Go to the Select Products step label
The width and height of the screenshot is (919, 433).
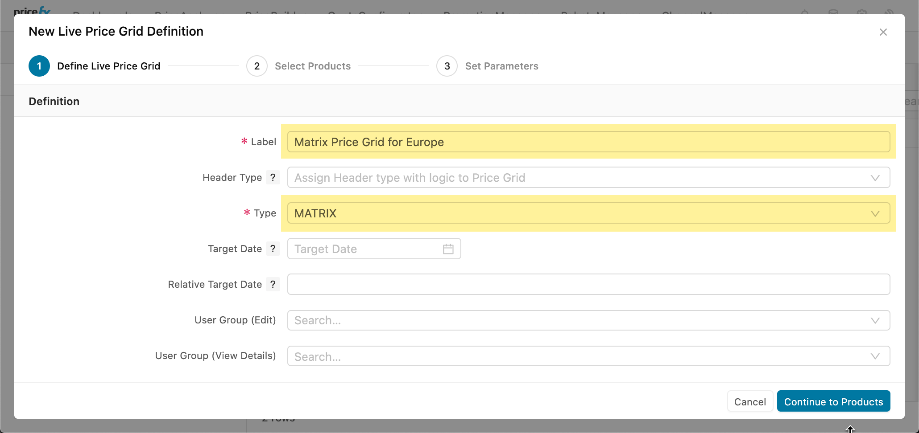[x=312, y=66]
